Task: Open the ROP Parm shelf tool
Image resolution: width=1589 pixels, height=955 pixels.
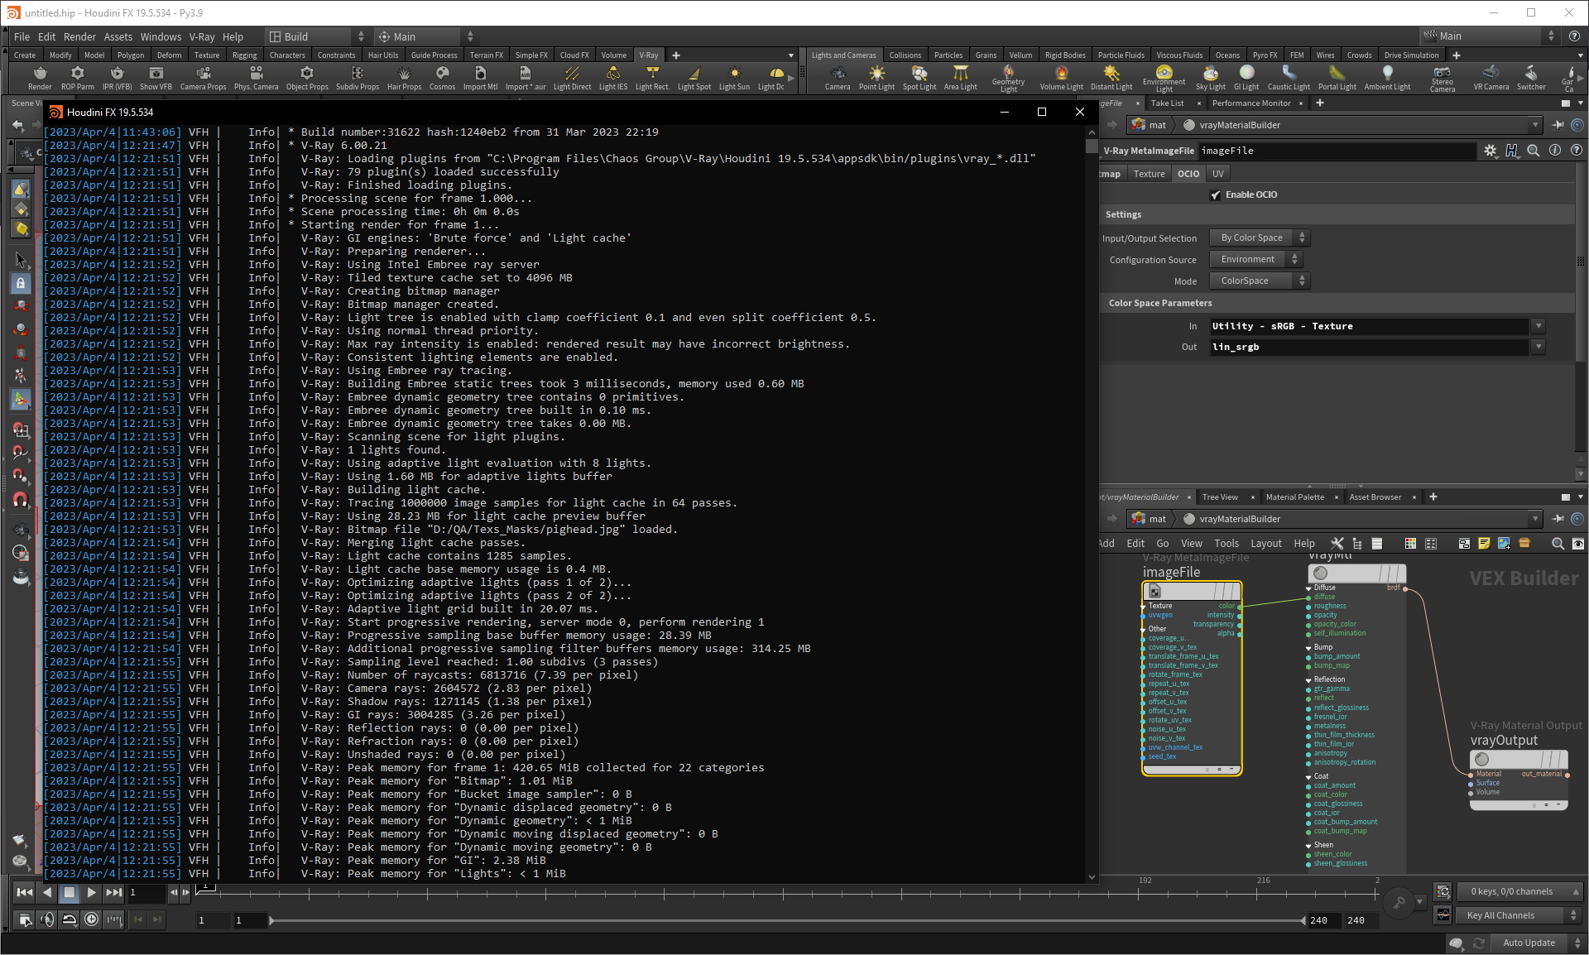Action: pos(78,78)
